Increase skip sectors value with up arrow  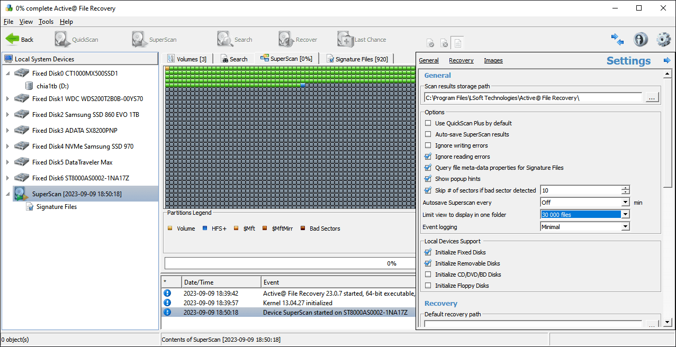tap(626, 188)
